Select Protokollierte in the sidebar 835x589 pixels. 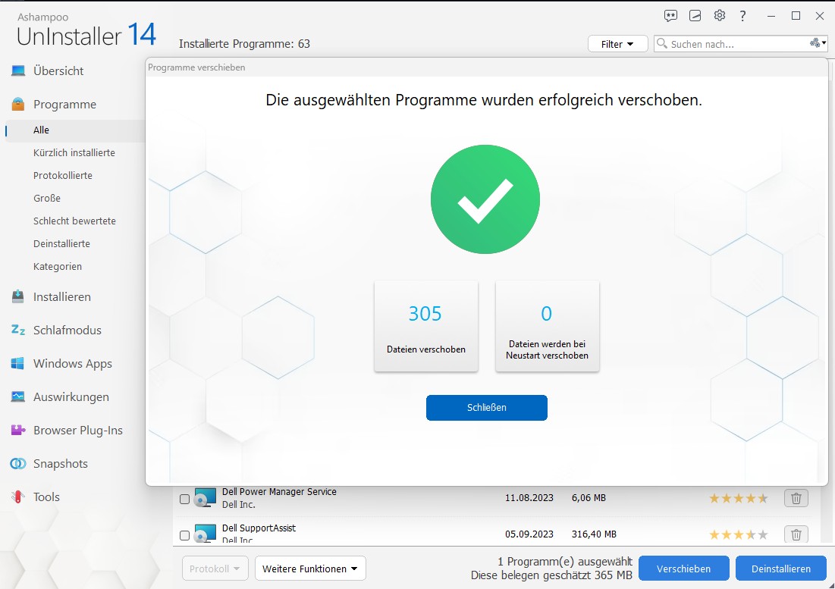[x=63, y=176]
